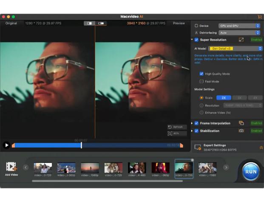The image size is (264, 202).
Task: Click the Export Settings 3840*2160 H264 text
Action: (220, 150)
